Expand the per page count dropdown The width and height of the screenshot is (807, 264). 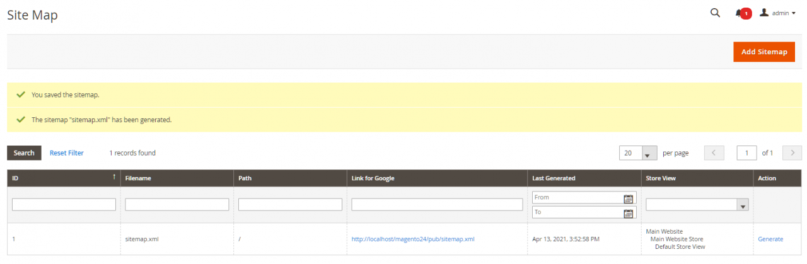coord(649,153)
